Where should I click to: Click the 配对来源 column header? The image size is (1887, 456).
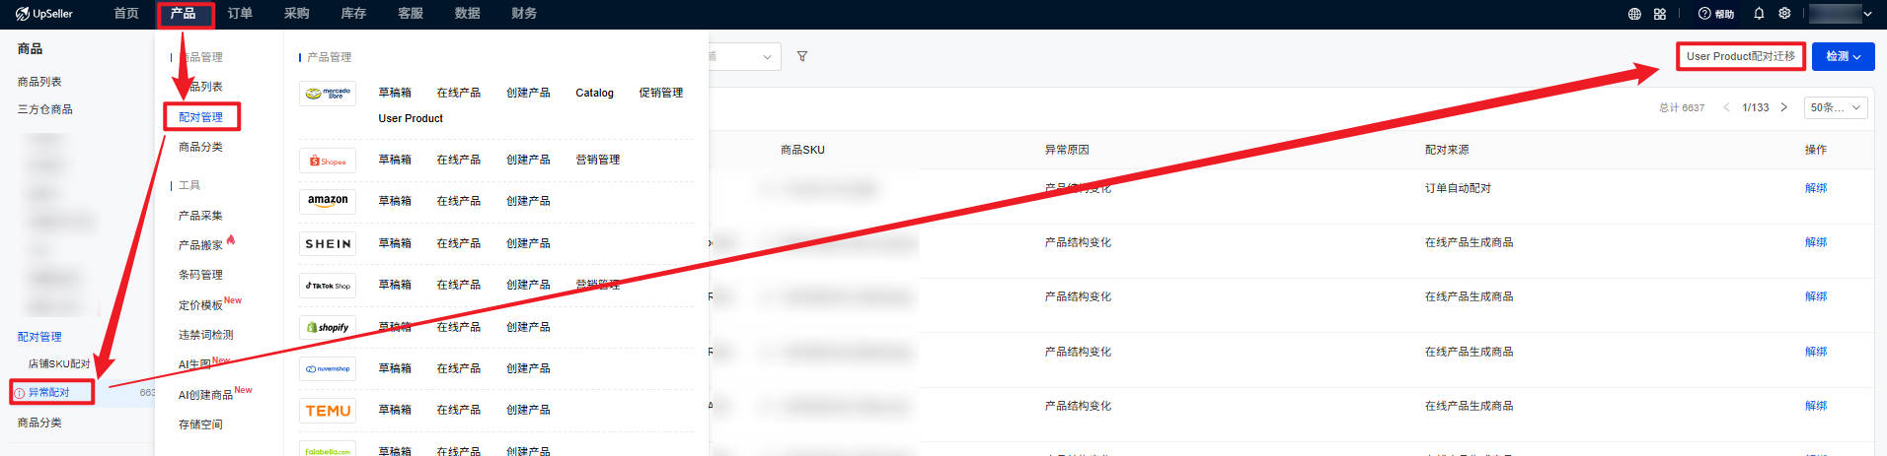click(1447, 150)
